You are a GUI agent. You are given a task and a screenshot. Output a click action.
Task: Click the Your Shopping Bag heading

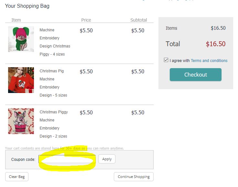[x=27, y=6]
